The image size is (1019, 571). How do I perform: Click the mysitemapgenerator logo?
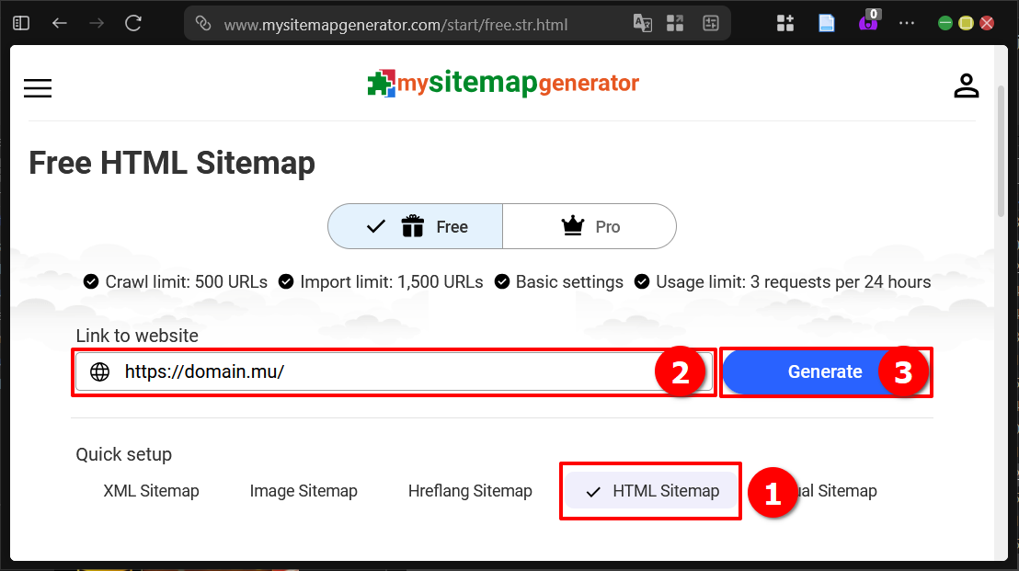point(503,84)
